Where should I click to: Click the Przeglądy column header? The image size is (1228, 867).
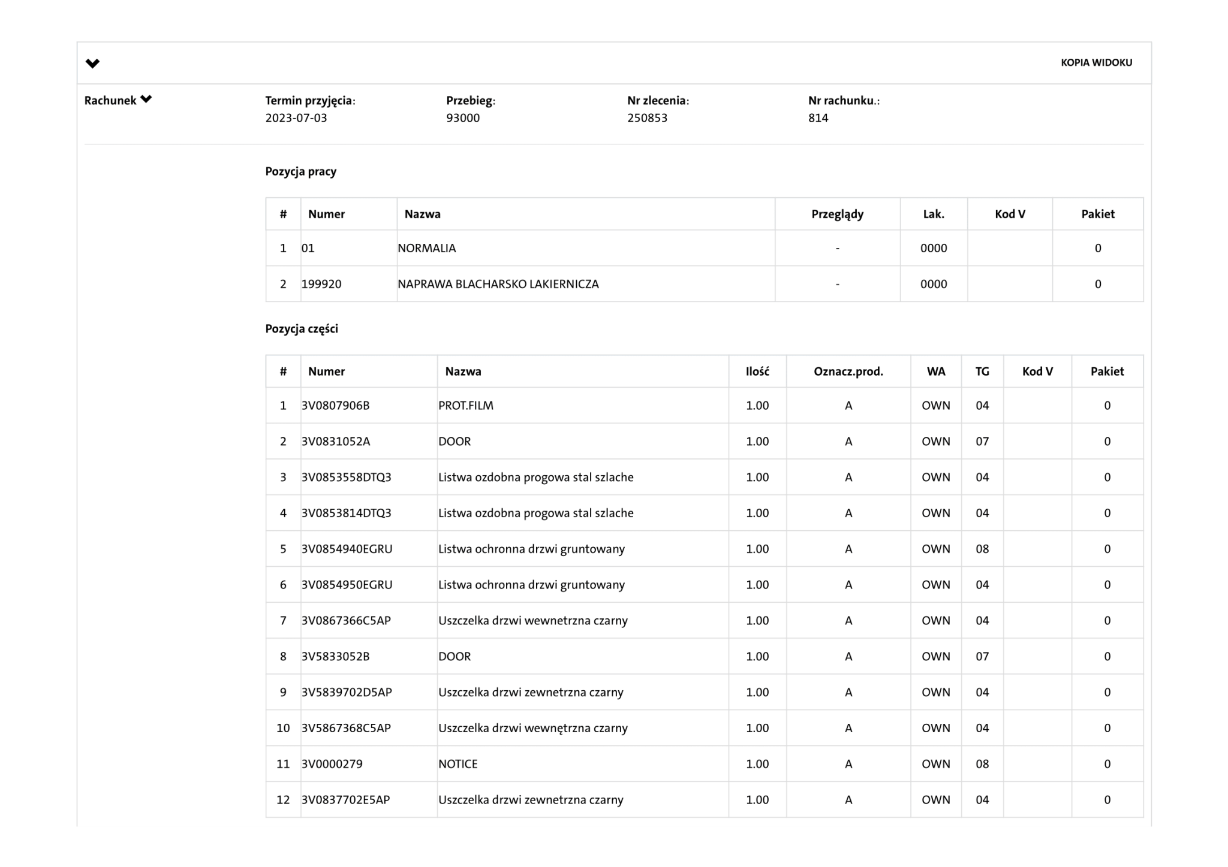tap(837, 214)
